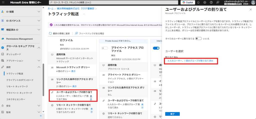This screenshot has height=119, width=256.
Task: Open the feedback person icon in header
Action: pos(218,2)
